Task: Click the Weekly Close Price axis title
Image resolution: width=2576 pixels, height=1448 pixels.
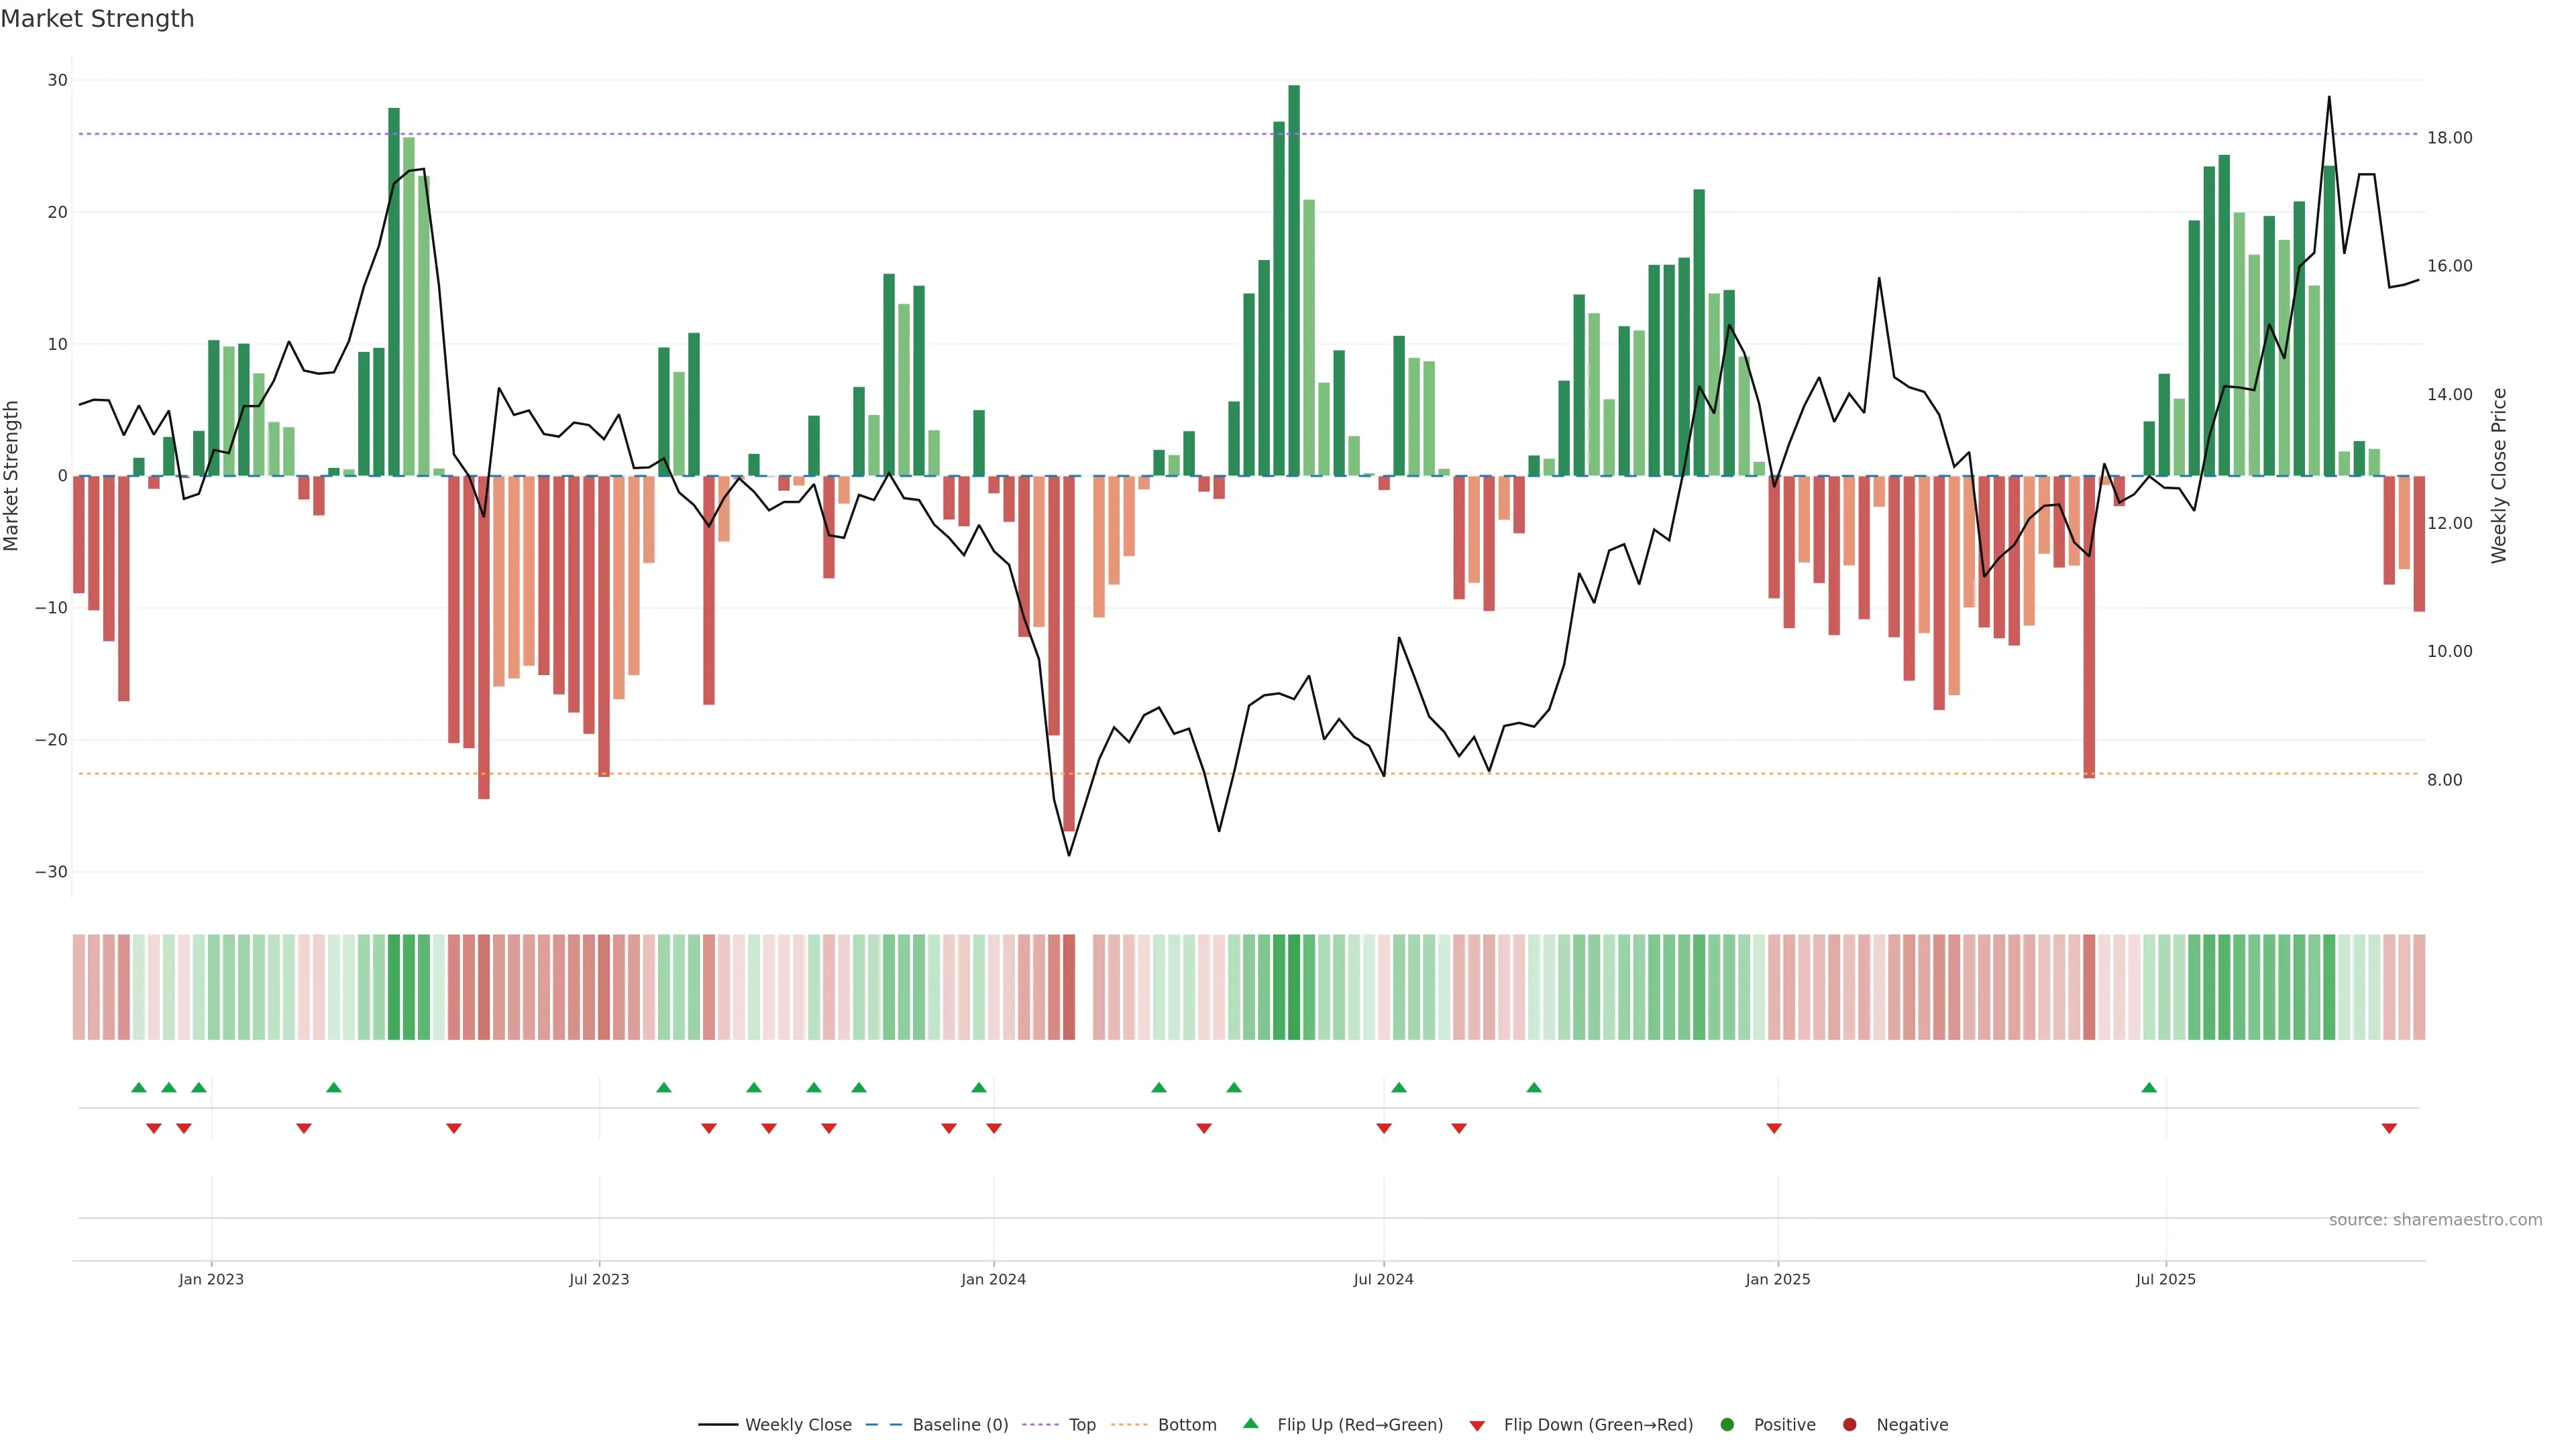Action: tap(2499, 476)
